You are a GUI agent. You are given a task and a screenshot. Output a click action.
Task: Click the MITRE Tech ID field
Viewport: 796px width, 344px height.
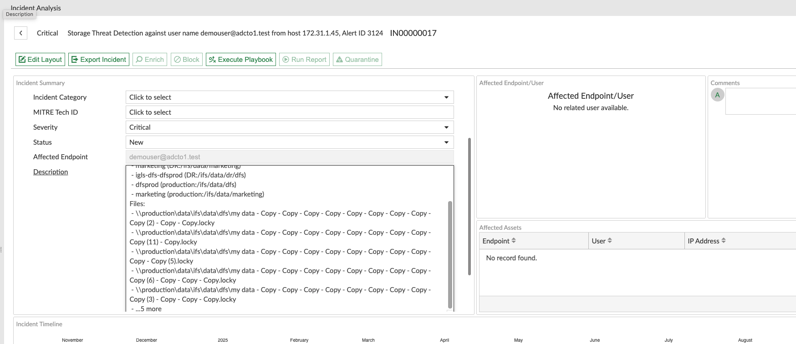(x=289, y=112)
